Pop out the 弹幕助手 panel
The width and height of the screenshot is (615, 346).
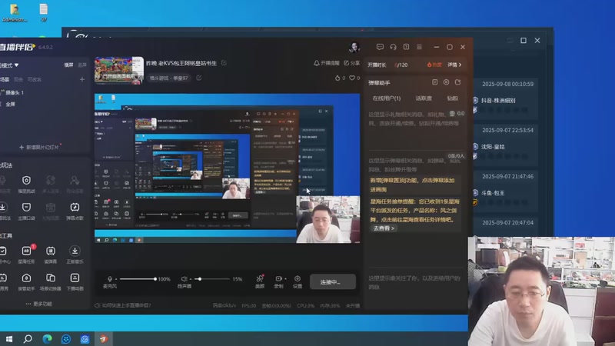pyautogui.click(x=457, y=82)
